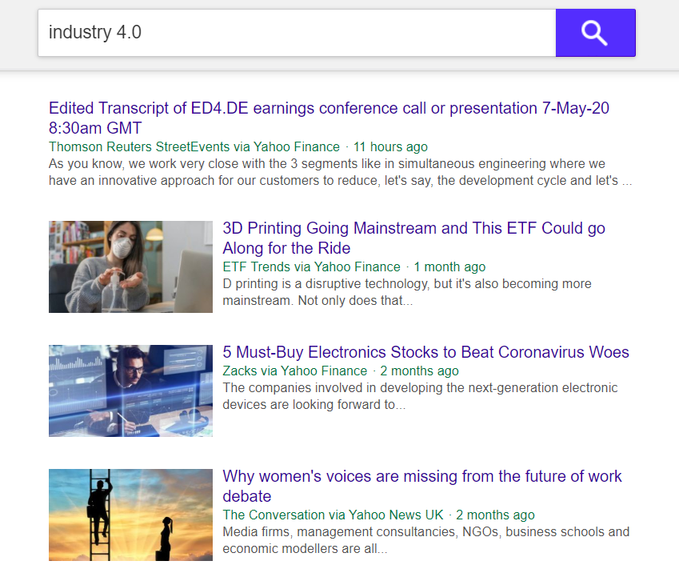Click 'The Conversation via Yahoo News UK' source

coord(333,515)
